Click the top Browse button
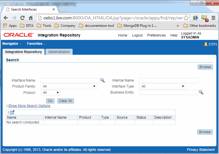219x154 pixels. coord(205,67)
